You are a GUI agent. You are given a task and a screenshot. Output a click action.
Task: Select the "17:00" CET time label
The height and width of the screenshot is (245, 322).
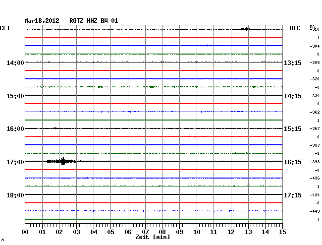(x=15, y=162)
